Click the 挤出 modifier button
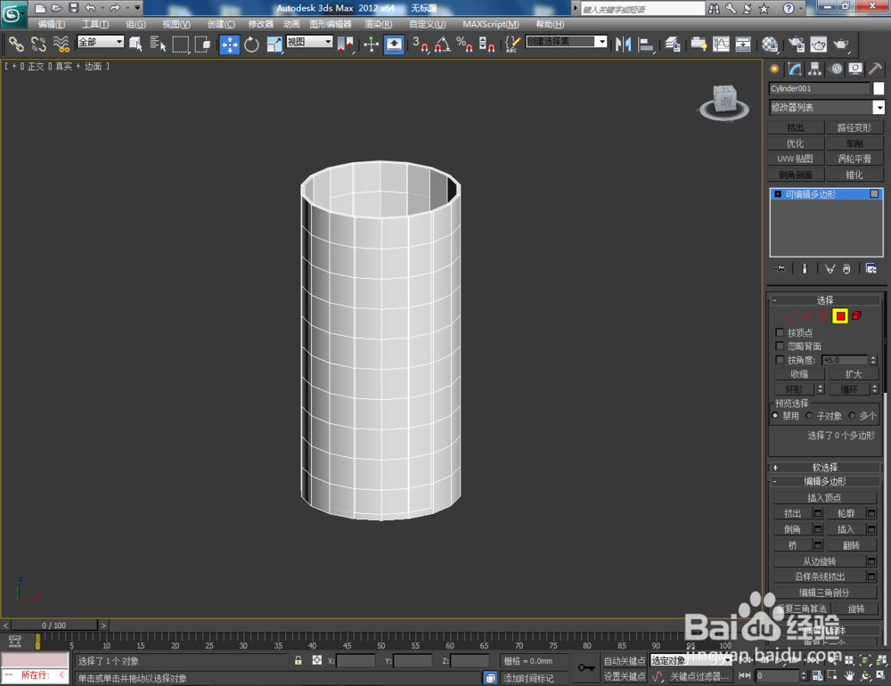 point(796,127)
